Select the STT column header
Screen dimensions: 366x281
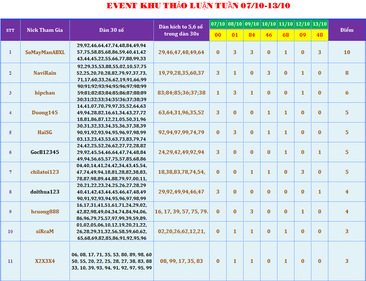pyautogui.click(x=10, y=30)
